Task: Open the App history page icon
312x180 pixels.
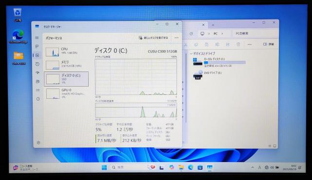Action: coord(38,64)
